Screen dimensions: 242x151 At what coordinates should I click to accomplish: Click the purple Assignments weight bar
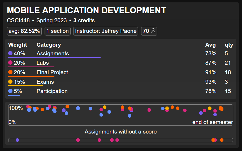[54, 57]
